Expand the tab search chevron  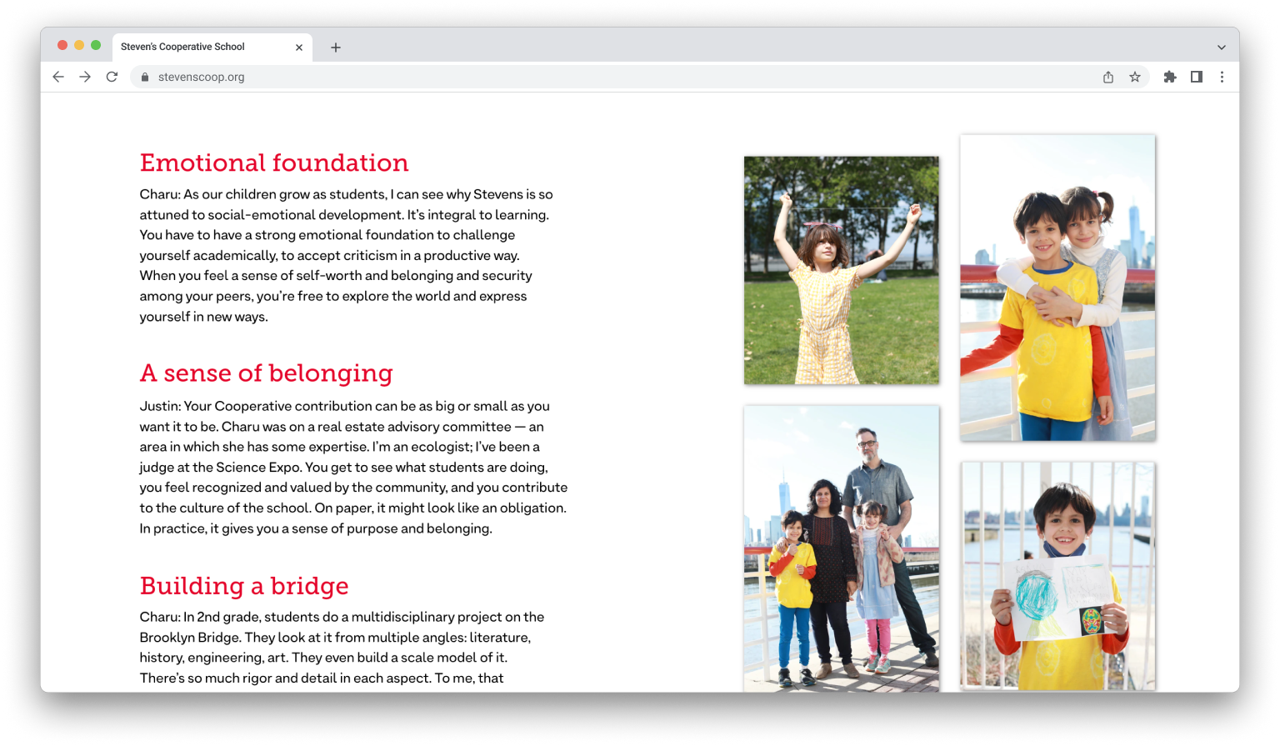1222,48
